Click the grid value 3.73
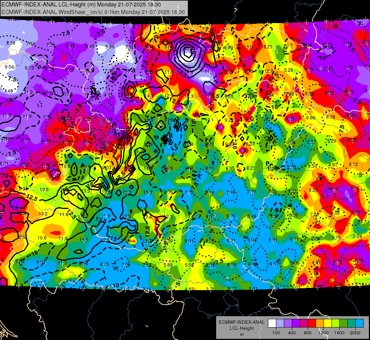The height and width of the screenshot is (340, 370). [337, 262]
